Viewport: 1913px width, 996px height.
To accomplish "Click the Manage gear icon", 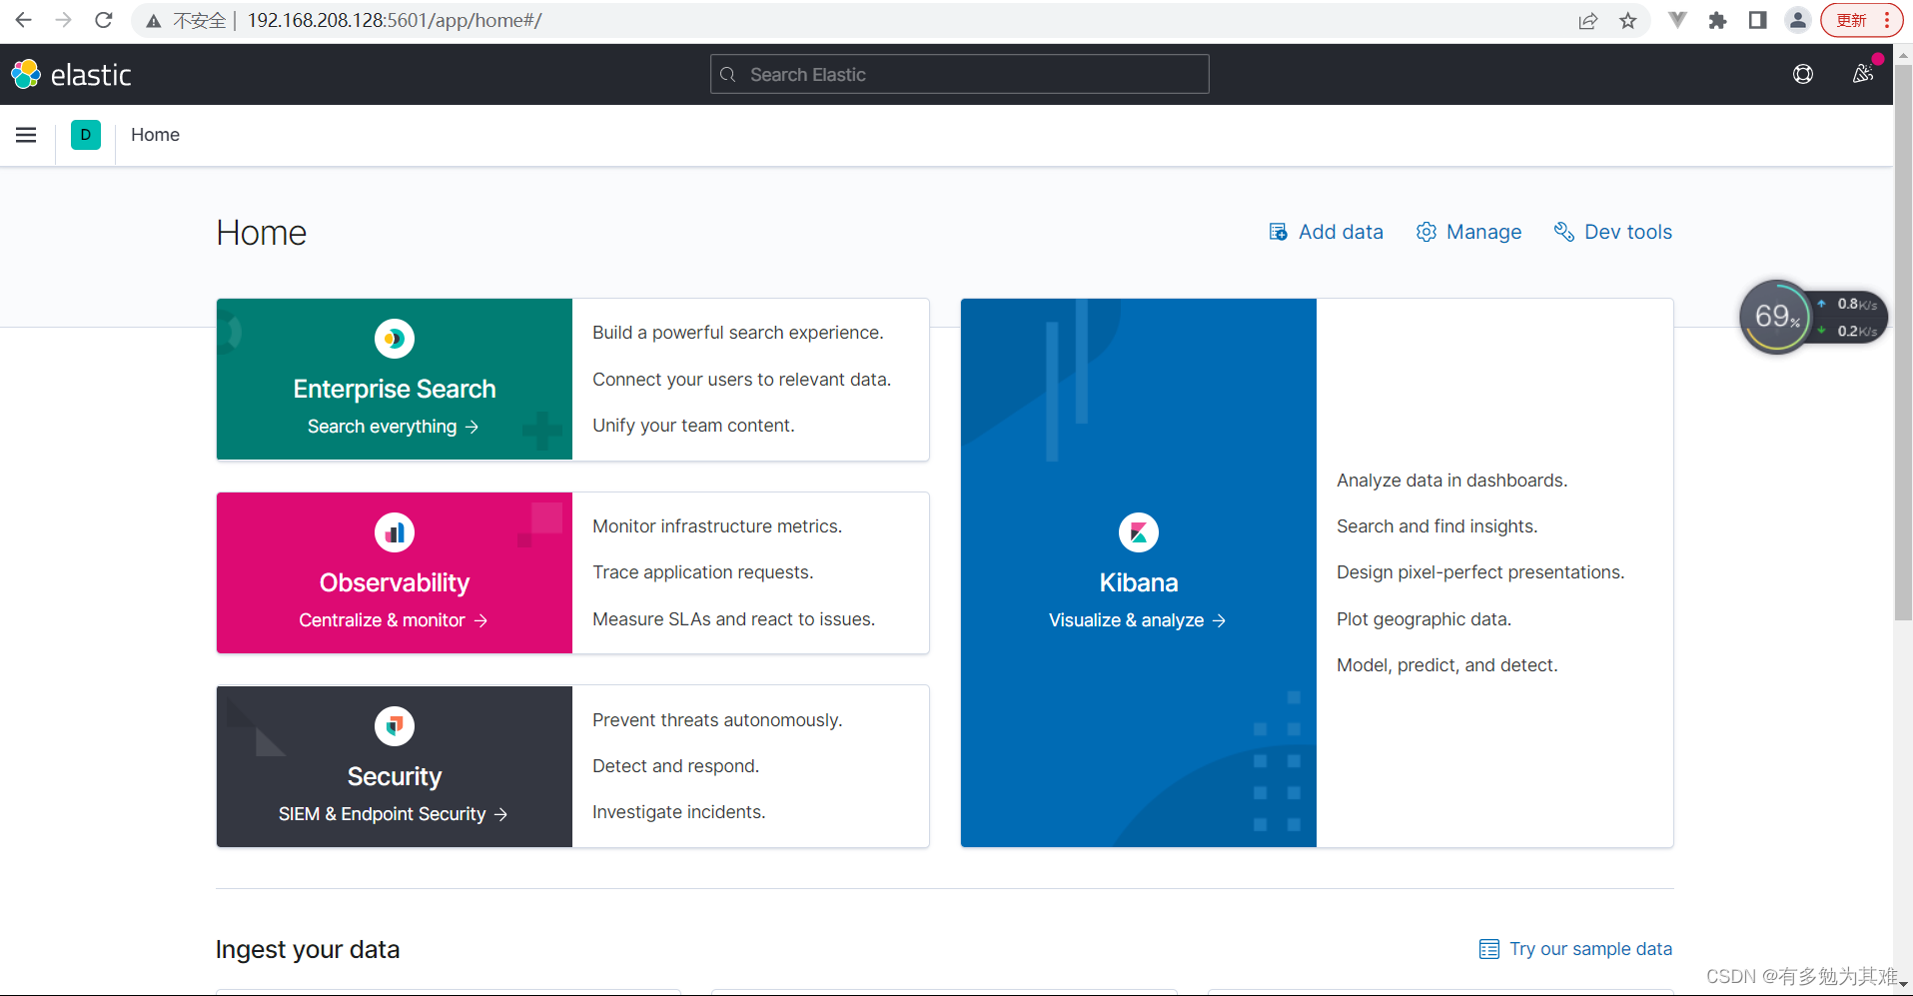I will coord(1427,232).
